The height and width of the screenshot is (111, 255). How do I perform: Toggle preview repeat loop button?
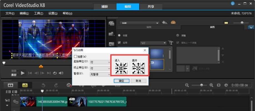[x=55, y=73]
